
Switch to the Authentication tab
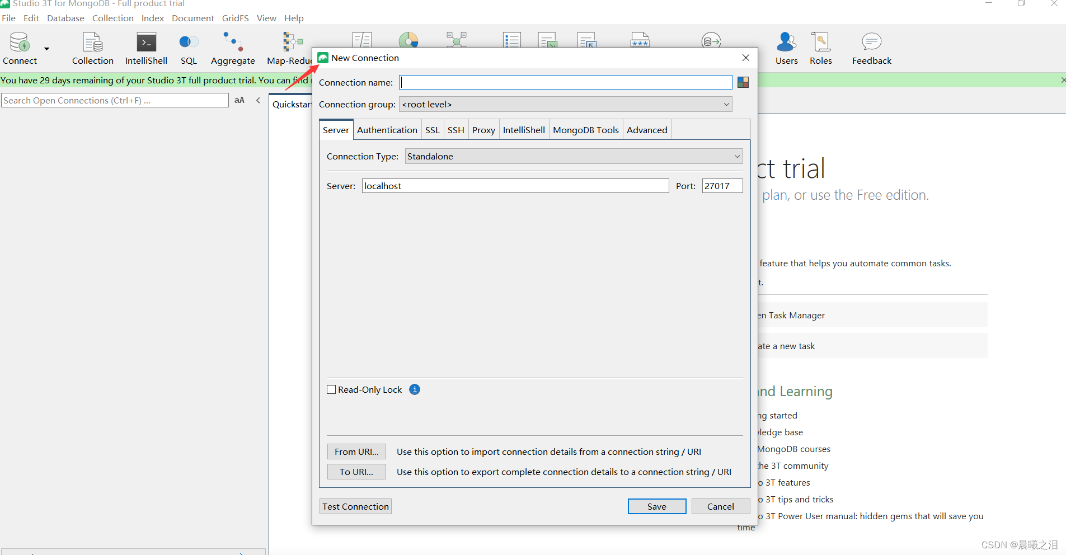[387, 129]
